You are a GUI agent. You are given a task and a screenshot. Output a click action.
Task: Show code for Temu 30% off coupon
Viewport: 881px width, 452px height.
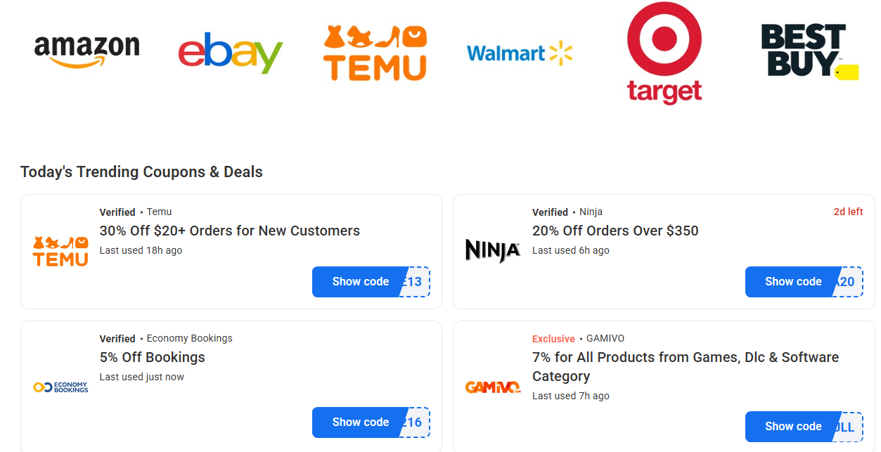click(x=361, y=281)
